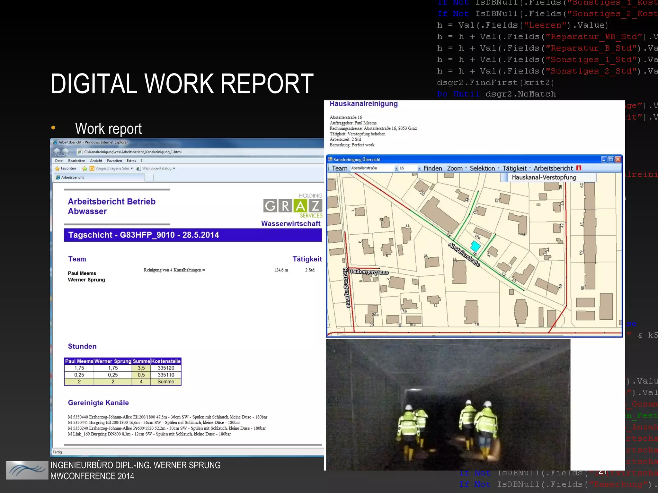Close the Kanalreinigung Übersicht window

(618, 159)
